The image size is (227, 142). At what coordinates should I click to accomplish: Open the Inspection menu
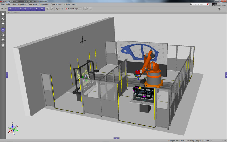tap(44, 5)
